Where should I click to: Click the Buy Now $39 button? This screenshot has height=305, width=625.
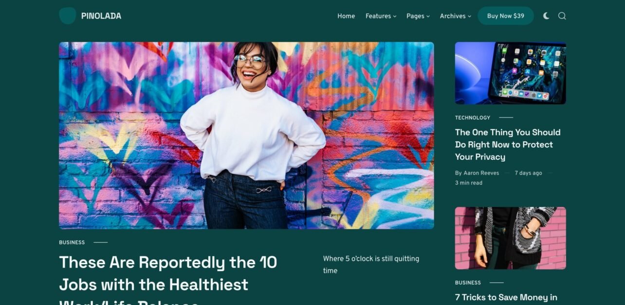505,16
